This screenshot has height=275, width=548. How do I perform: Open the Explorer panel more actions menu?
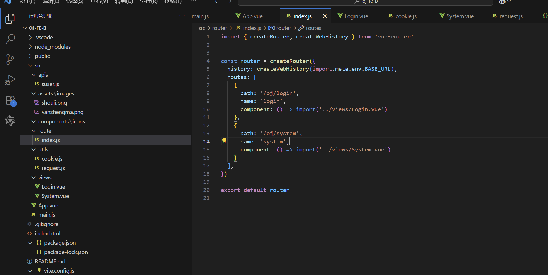pyautogui.click(x=182, y=16)
